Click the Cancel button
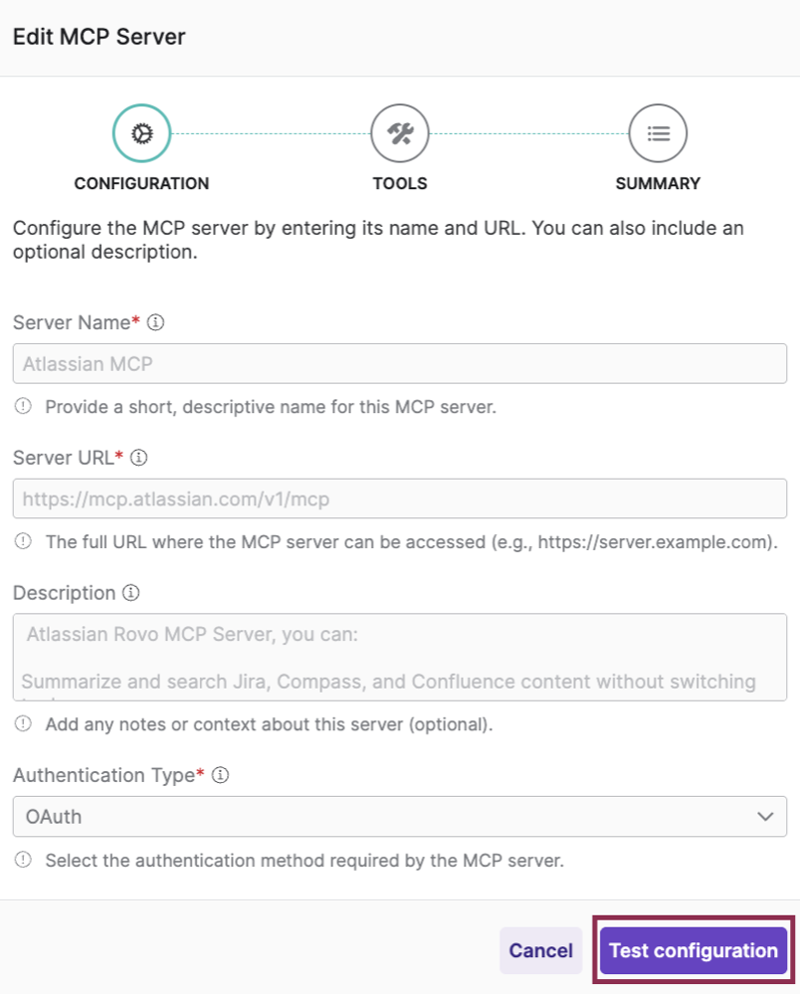 (540, 950)
